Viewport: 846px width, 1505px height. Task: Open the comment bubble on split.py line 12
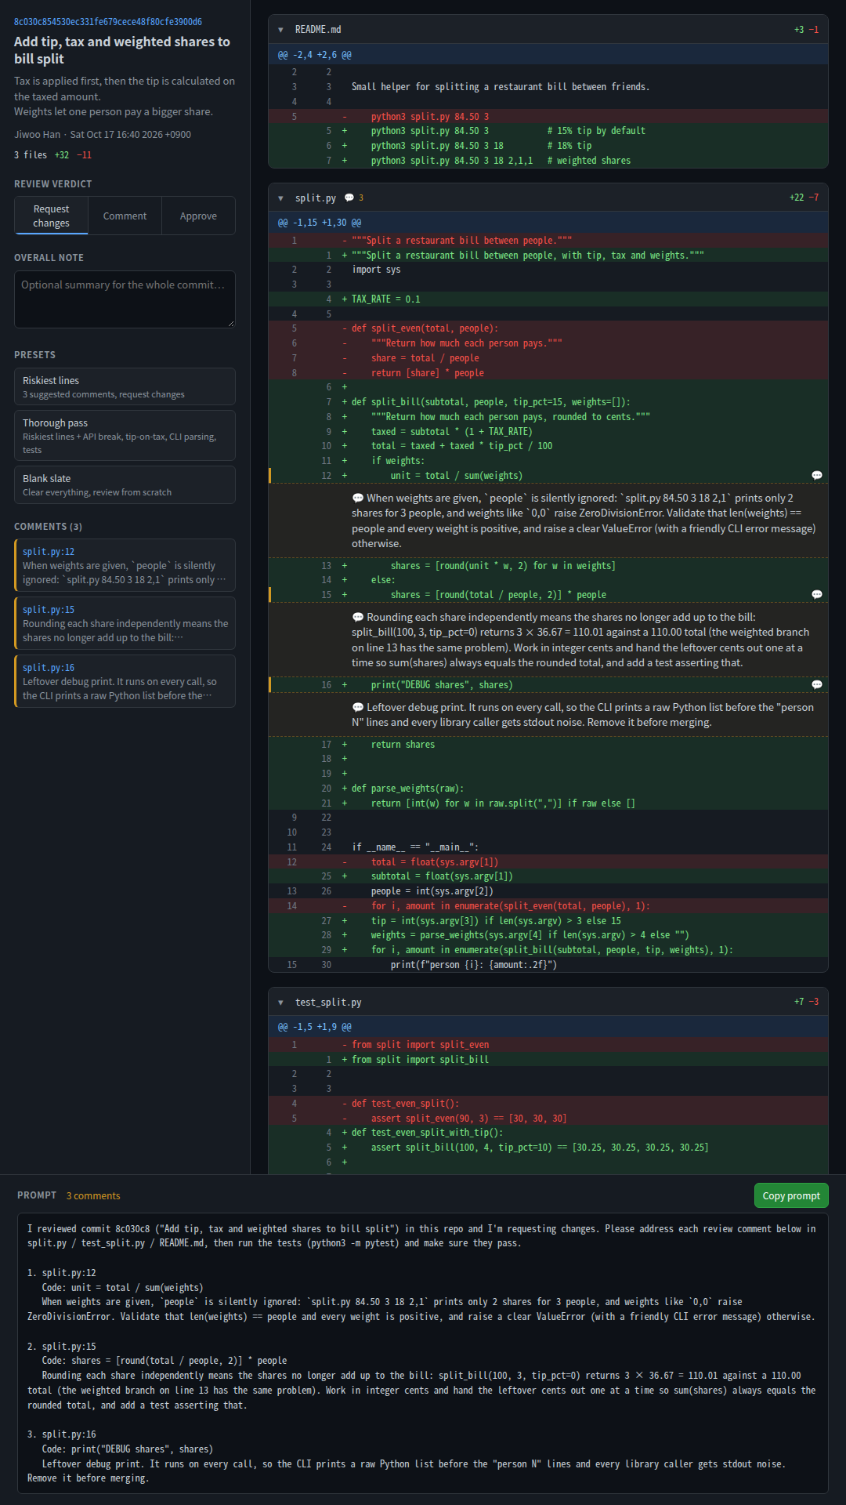817,476
